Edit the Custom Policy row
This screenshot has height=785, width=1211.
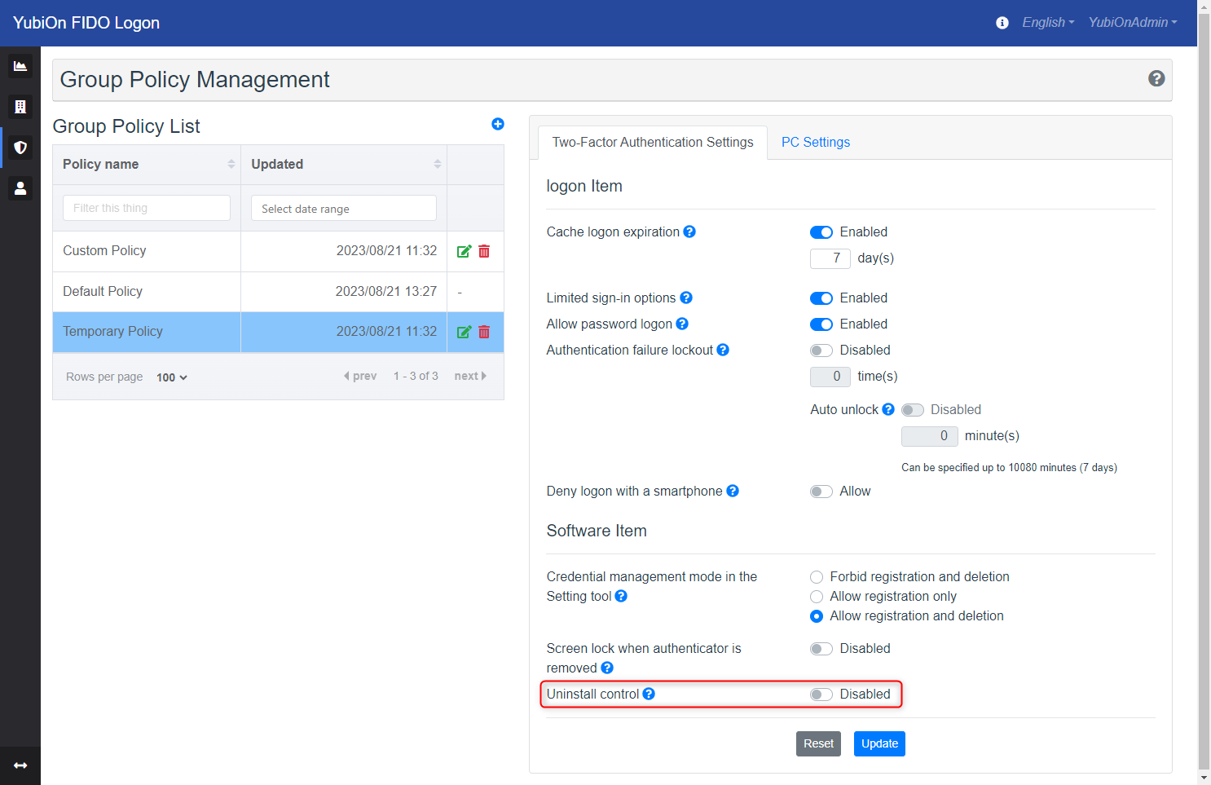[464, 251]
